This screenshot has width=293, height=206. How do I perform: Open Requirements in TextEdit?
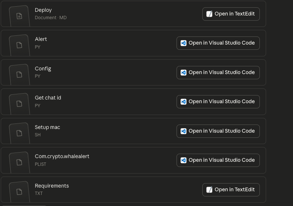231,190
